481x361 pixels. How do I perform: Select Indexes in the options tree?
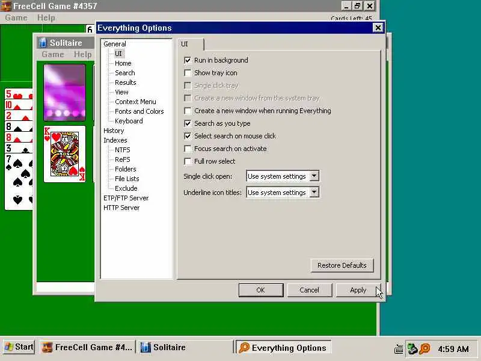(115, 140)
